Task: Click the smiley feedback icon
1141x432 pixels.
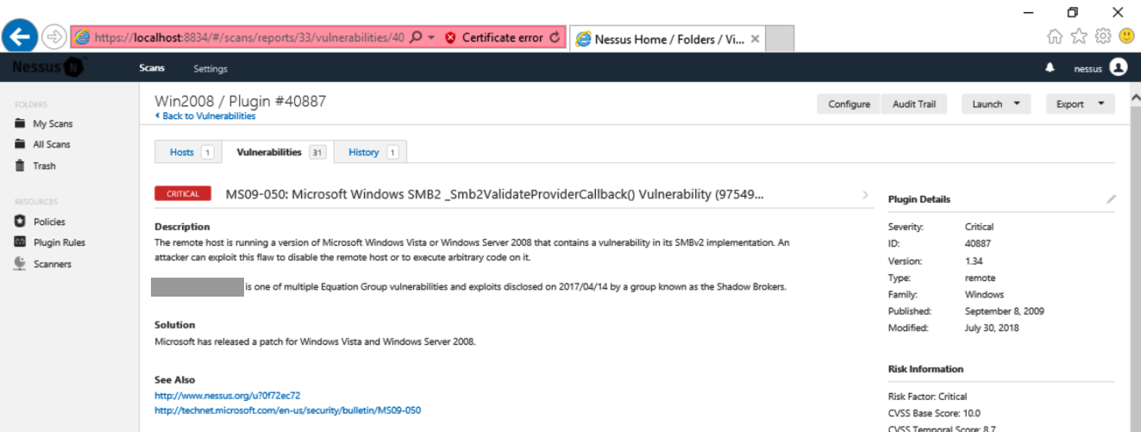Action: coord(1126,36)
